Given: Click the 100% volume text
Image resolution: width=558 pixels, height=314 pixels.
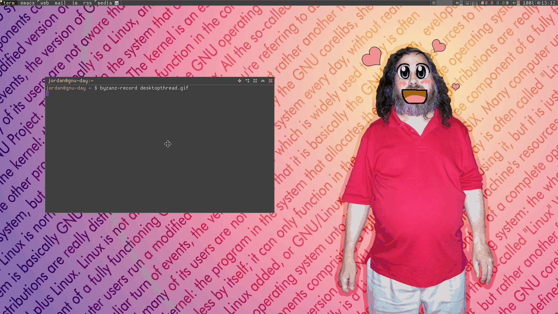Looking at the screenshot, I should point(528,3).
